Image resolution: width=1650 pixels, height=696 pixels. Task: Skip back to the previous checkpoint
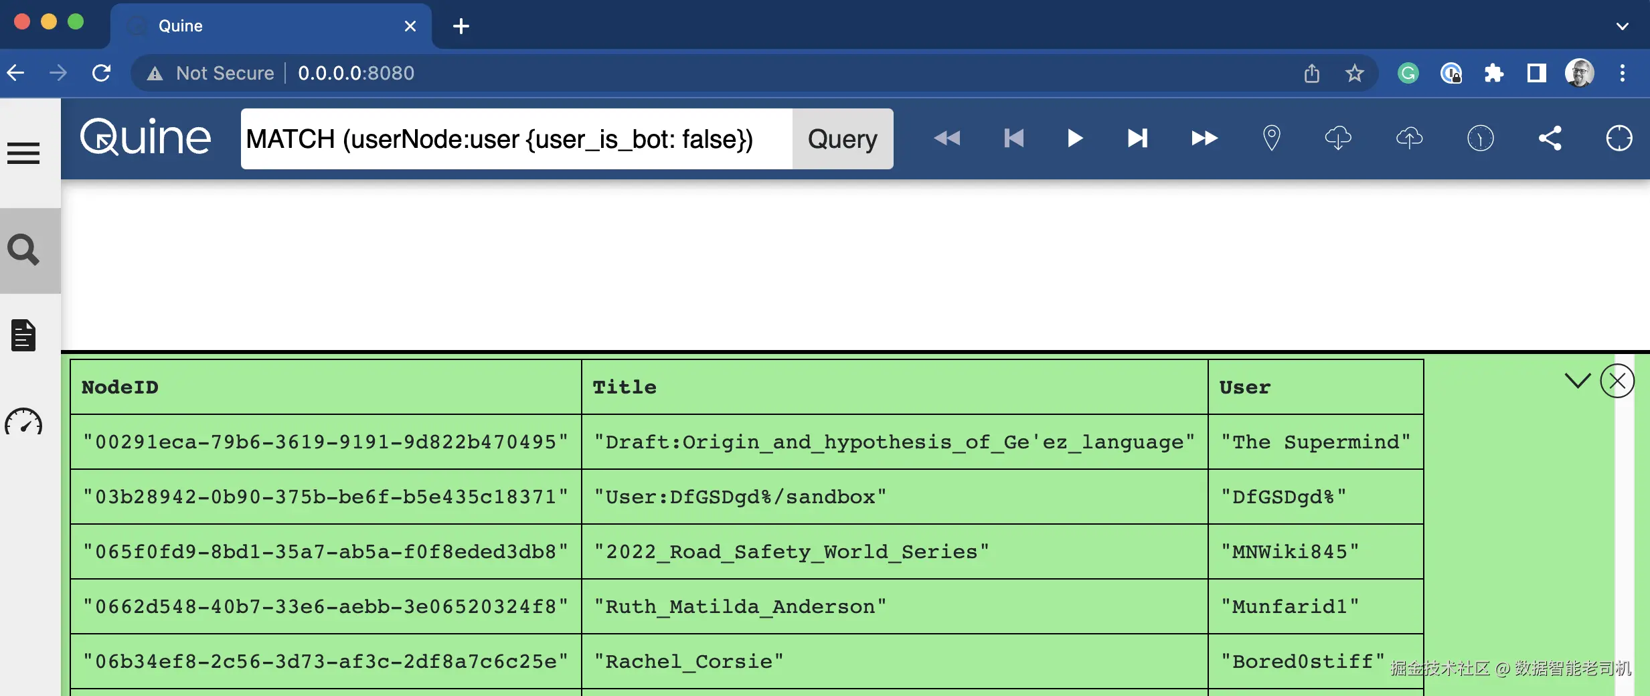point(1013,139)
